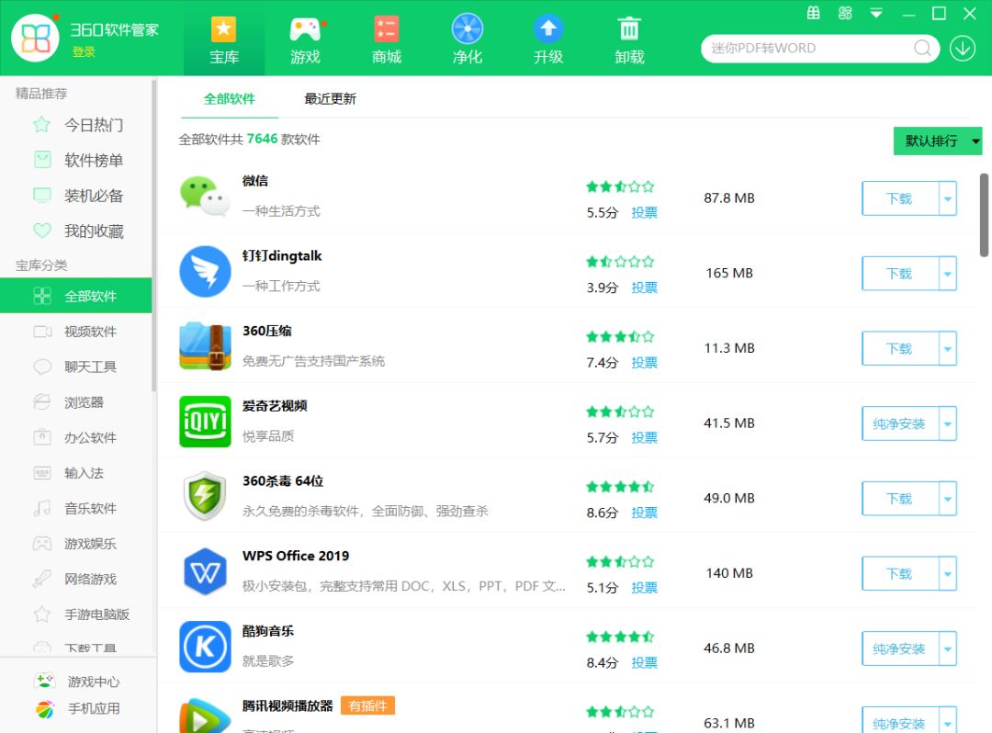The image size is (992, 733).
Task: Click the 360软件管家 logo icon
Action: (36, 38)
